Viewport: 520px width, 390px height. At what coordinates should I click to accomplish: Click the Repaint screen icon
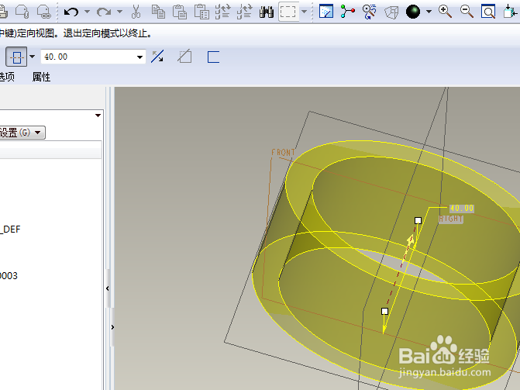point(326,12)
